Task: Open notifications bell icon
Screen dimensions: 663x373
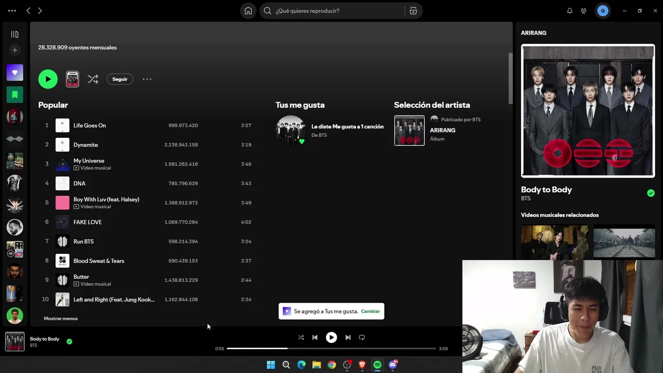Action: point(570,10)
